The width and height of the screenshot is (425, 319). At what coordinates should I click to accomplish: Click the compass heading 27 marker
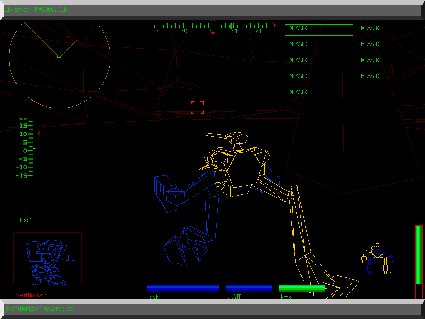coord(209,31)
